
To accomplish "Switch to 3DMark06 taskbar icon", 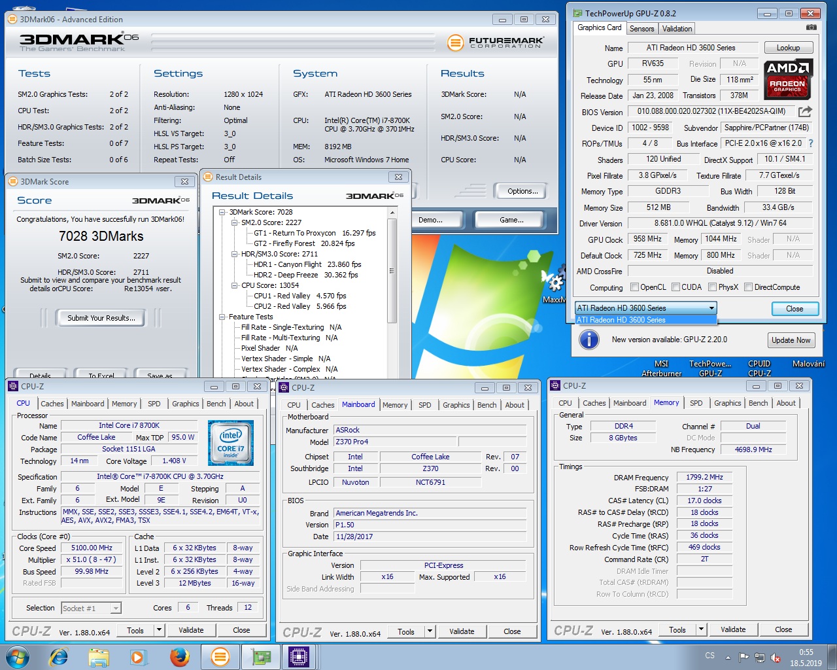I will tap(220, 656).
